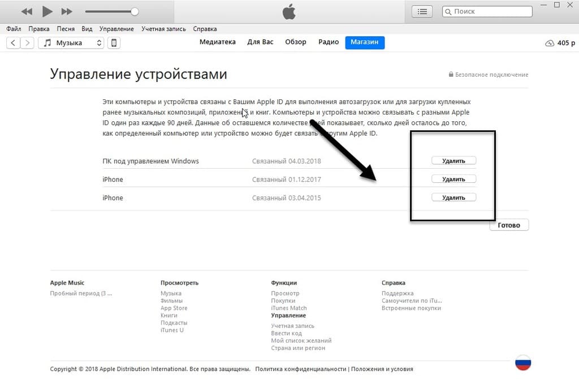Click the Поиск search field
Image resolution: width=579 pixels, height=381 pixels.
[487, 11]
